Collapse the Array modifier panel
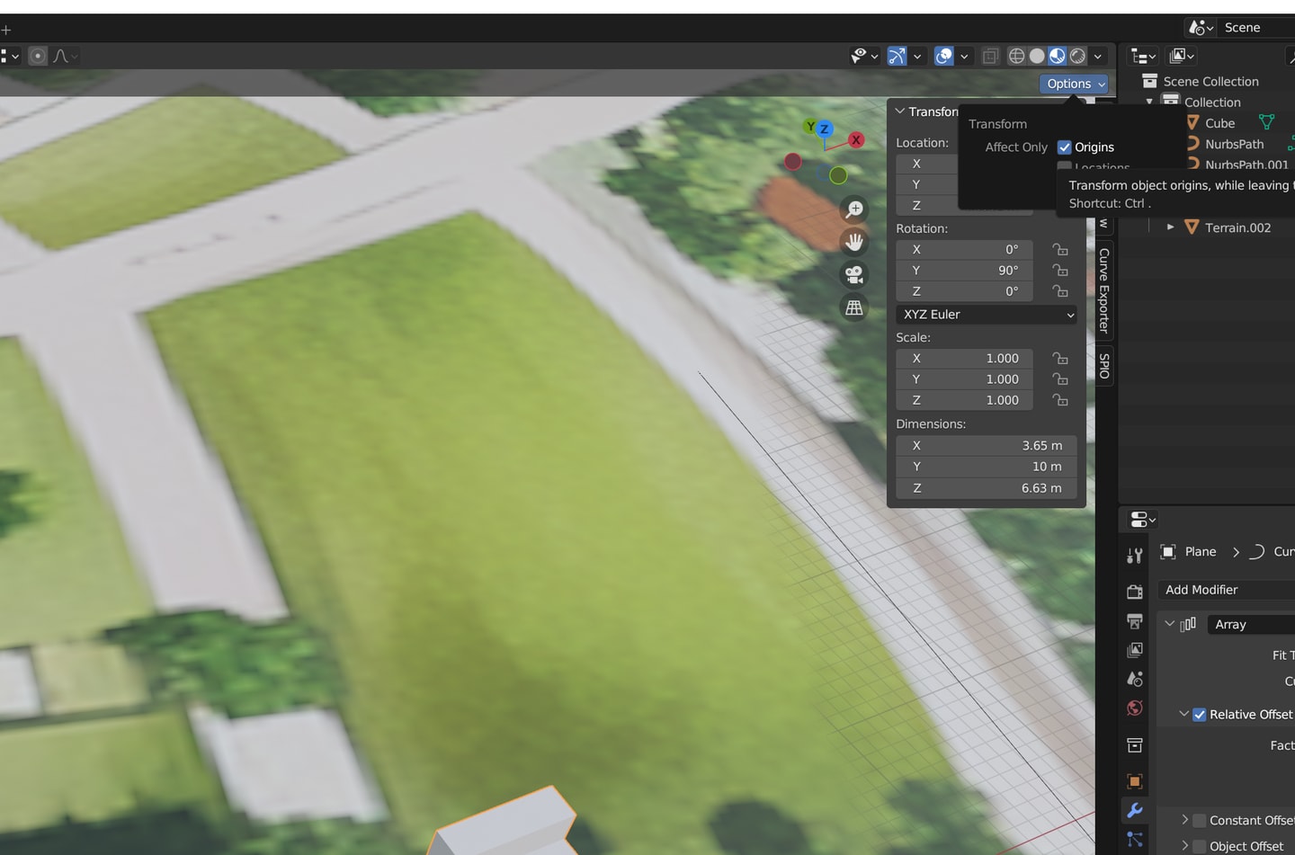1295x855 pixels. (1170, 624)
